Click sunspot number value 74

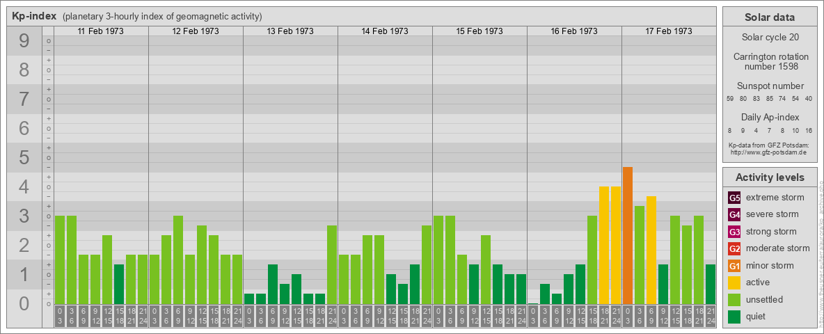pyautogui.click(x=782, y=99)
